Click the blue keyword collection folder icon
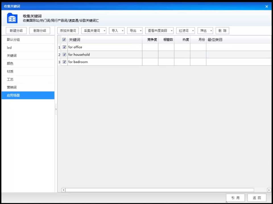The image size is (273, 204). (12, 18)
